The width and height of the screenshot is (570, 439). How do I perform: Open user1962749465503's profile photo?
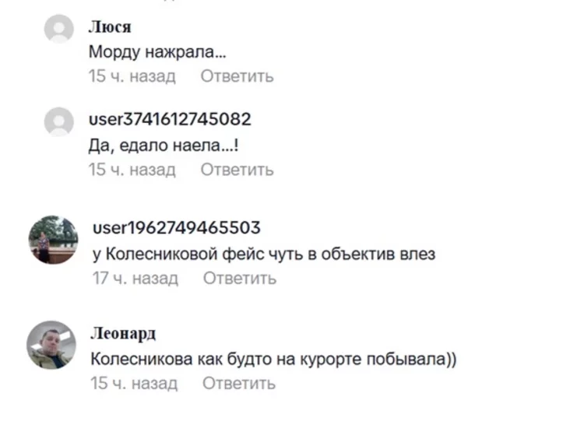(53, 240)
